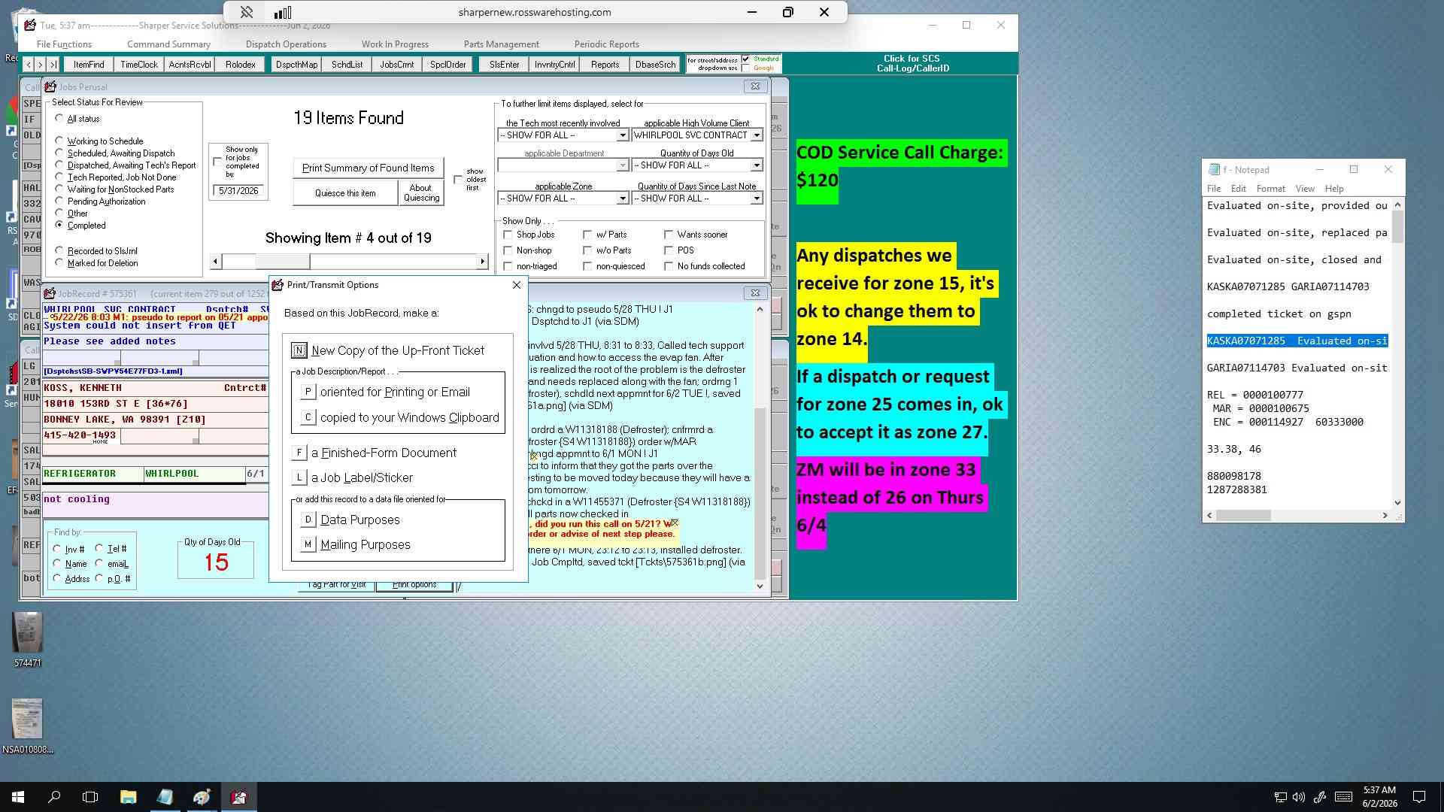The width and height of the screenshot is (1444, 812).
Task: Open the Parts Management menu
Action: pyautogui.click(x=501, y=44)
